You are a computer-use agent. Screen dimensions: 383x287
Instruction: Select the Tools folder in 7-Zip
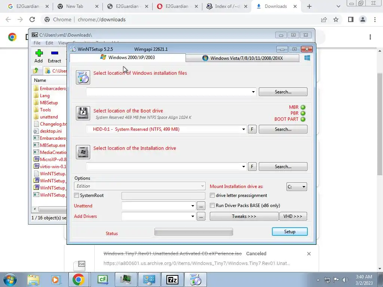coord(45,110)
